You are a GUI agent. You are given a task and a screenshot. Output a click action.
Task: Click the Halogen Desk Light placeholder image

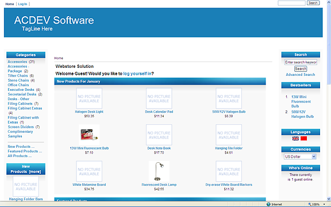pos(89,98)
